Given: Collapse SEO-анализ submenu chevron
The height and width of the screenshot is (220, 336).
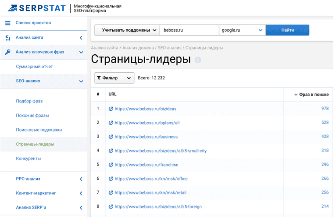Looking at the screenshot, I should [x=81, y=82].
